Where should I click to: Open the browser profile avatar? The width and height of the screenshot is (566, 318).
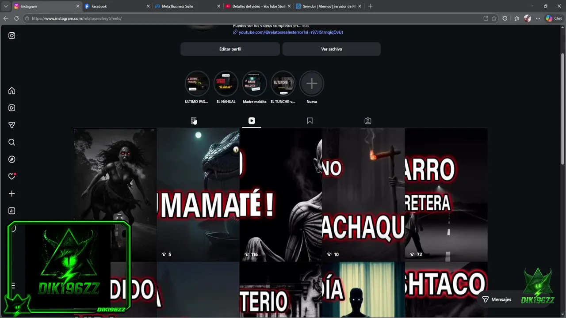tap(527, 19)
